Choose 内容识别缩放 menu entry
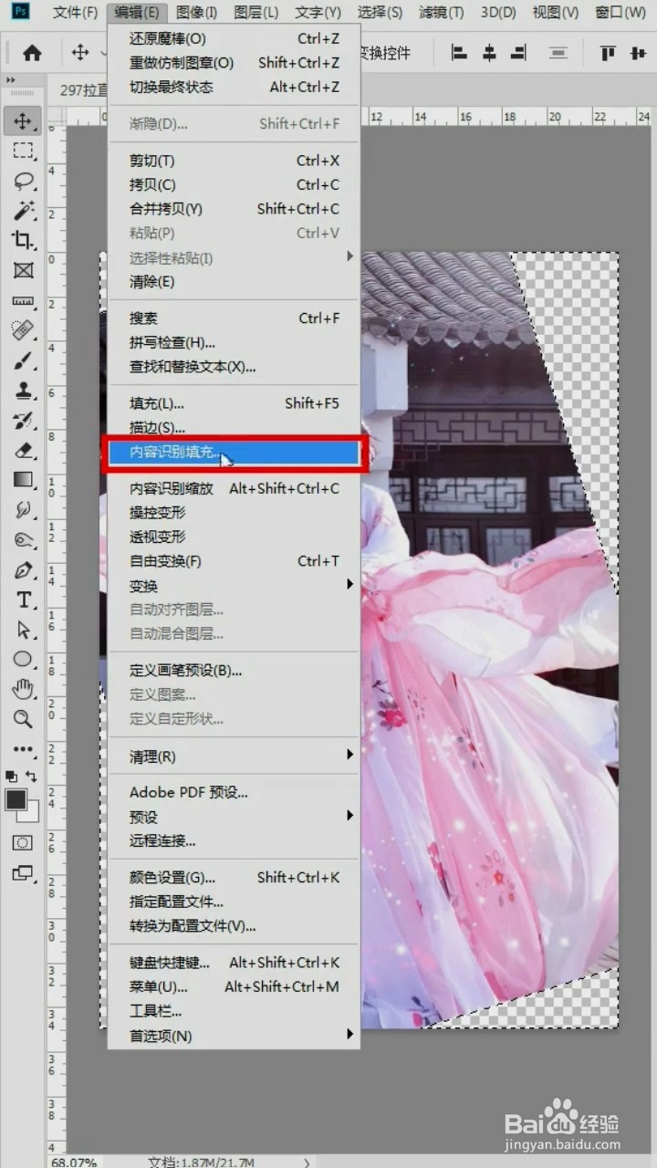 pos(235,488)
